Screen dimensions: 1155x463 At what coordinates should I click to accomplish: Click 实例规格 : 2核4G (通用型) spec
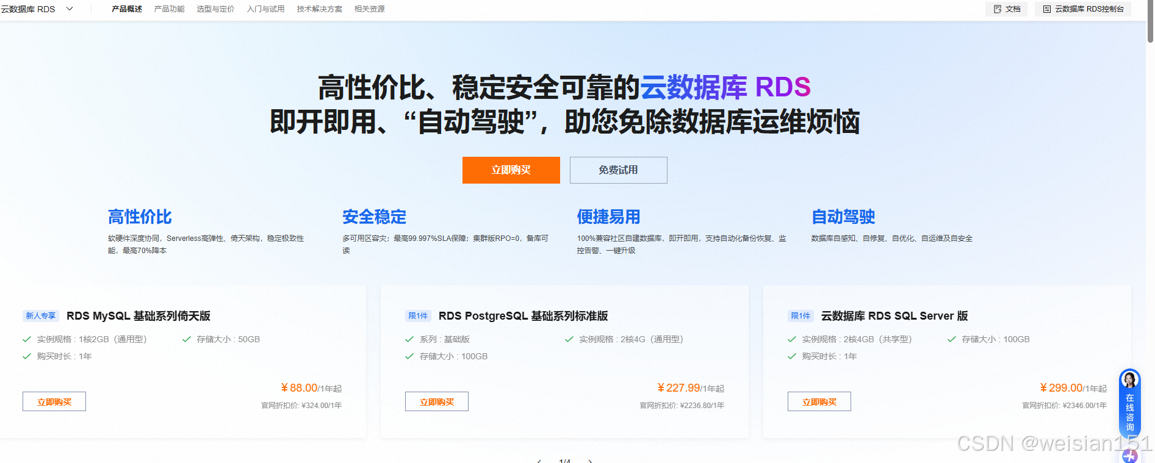click(x=631, y=339)
